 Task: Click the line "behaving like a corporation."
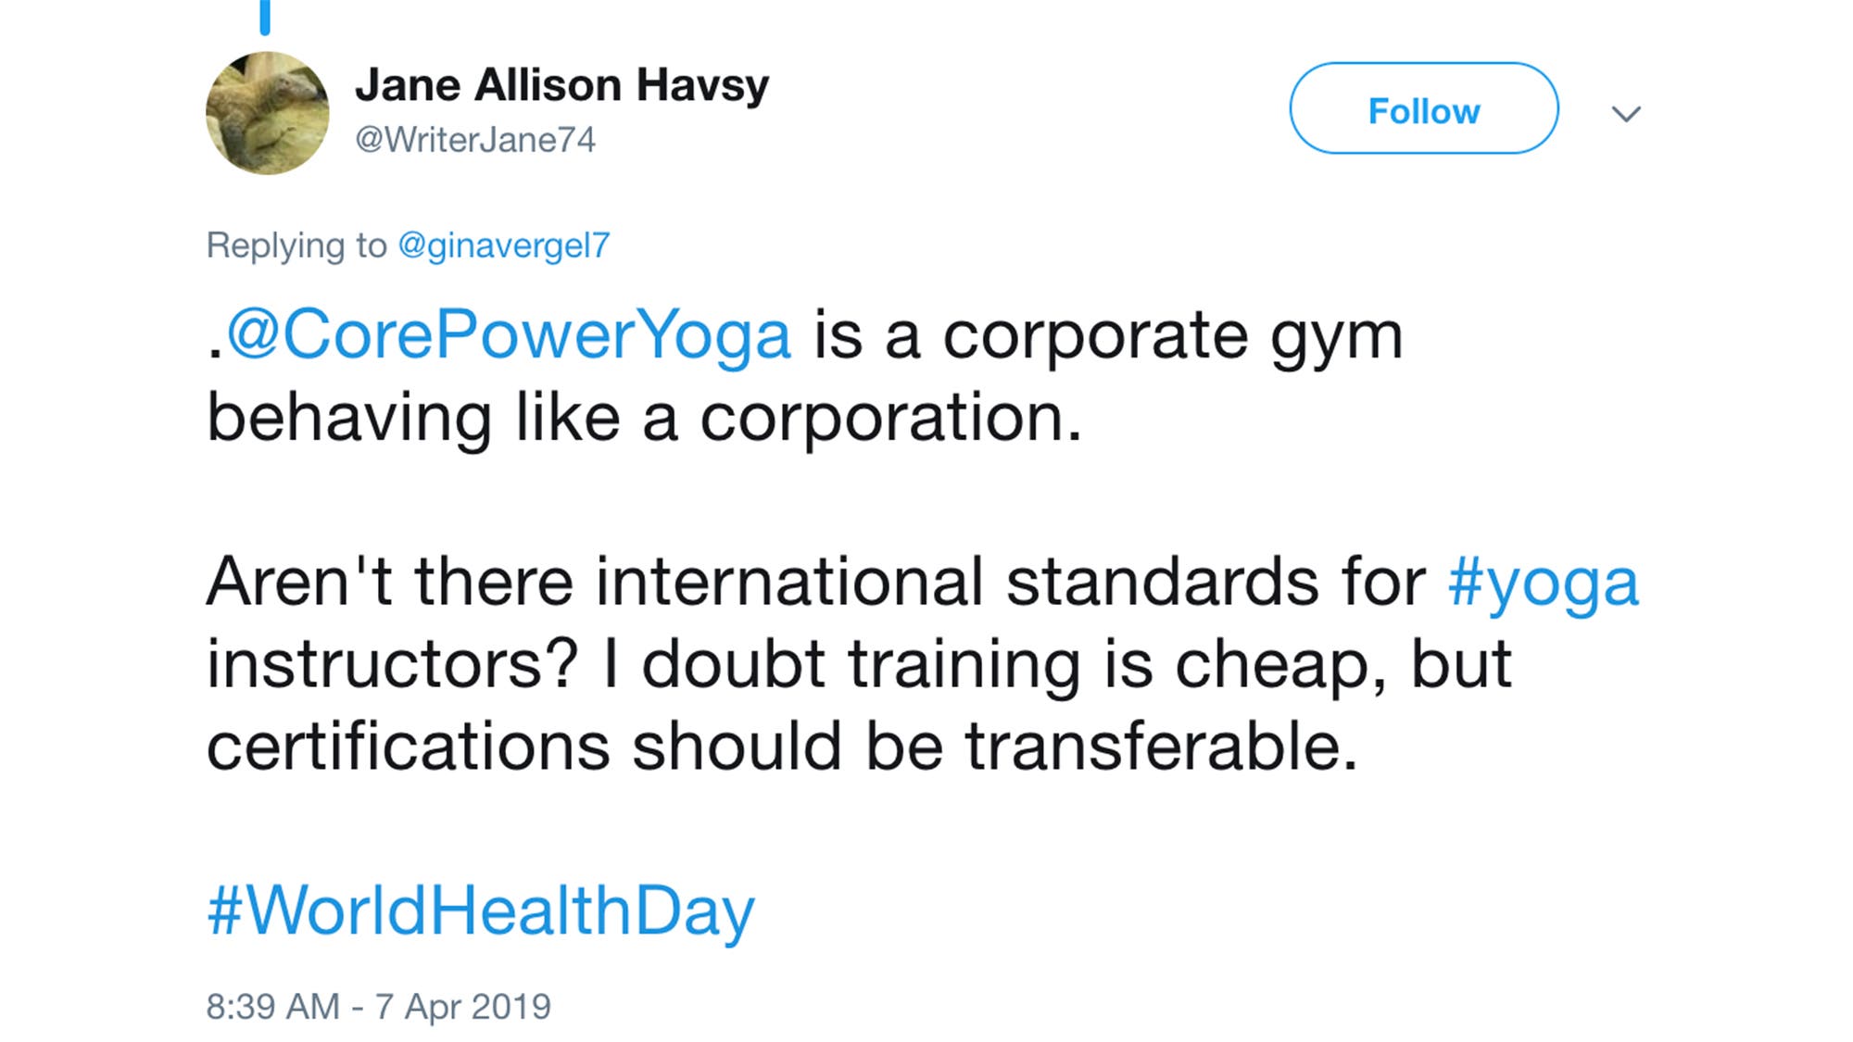pyautogui.click(x=644, y=418)
